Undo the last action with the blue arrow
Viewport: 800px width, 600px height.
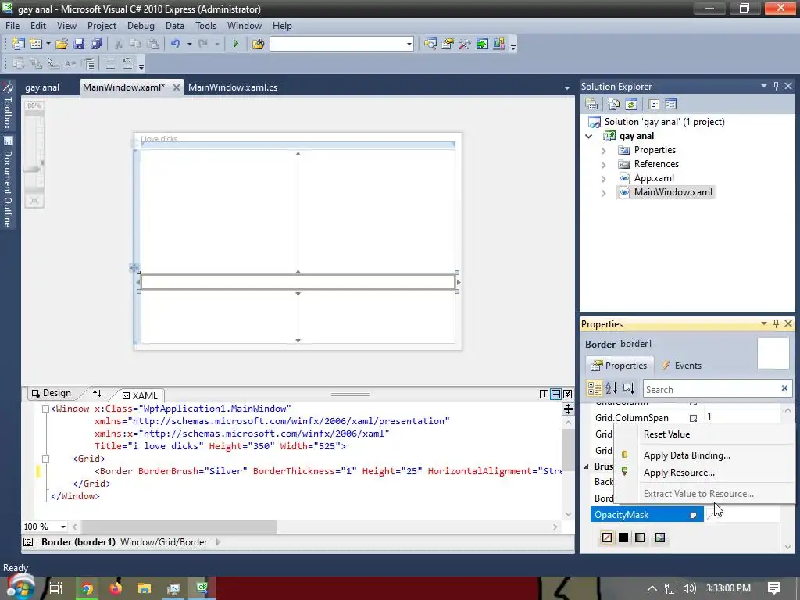(176, 44)
